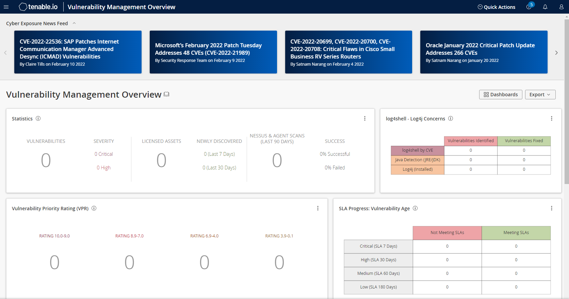This screenshot has height=299, width=569.
Task: Open the SAP ICMAD vulnerabilities article
Action: (x=78, y=52)
